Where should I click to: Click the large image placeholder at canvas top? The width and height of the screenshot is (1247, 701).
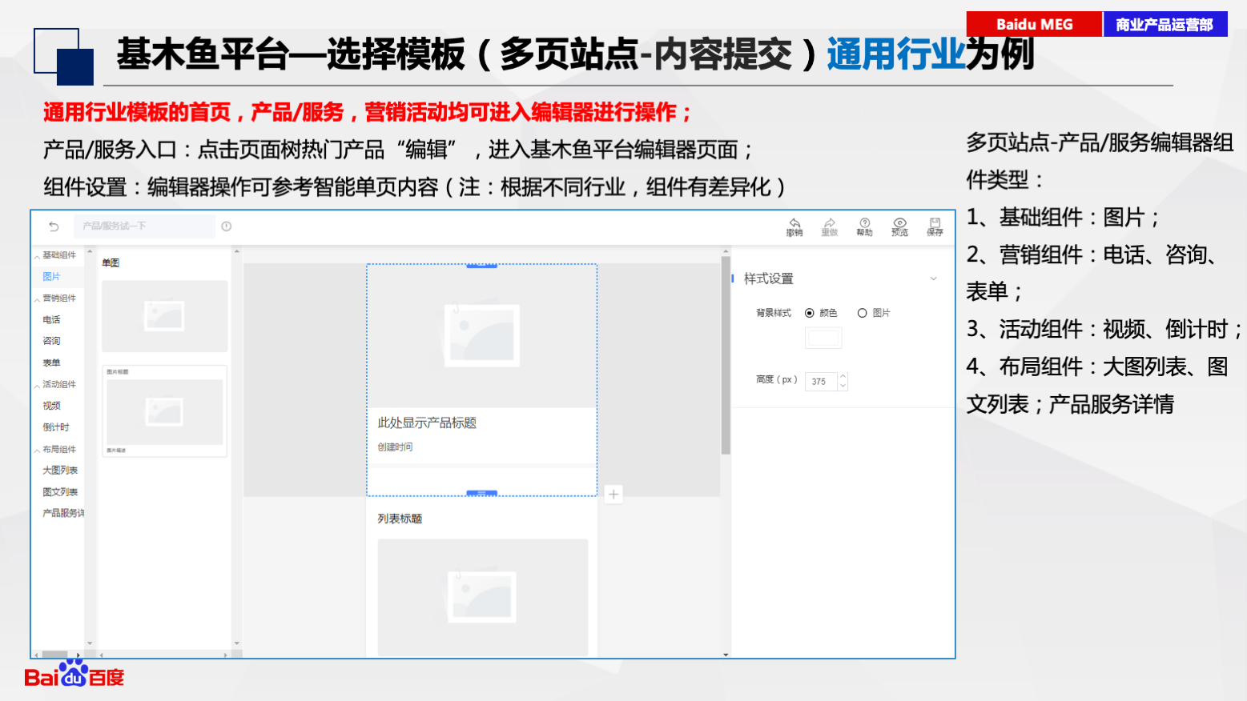tap(481, 336)
